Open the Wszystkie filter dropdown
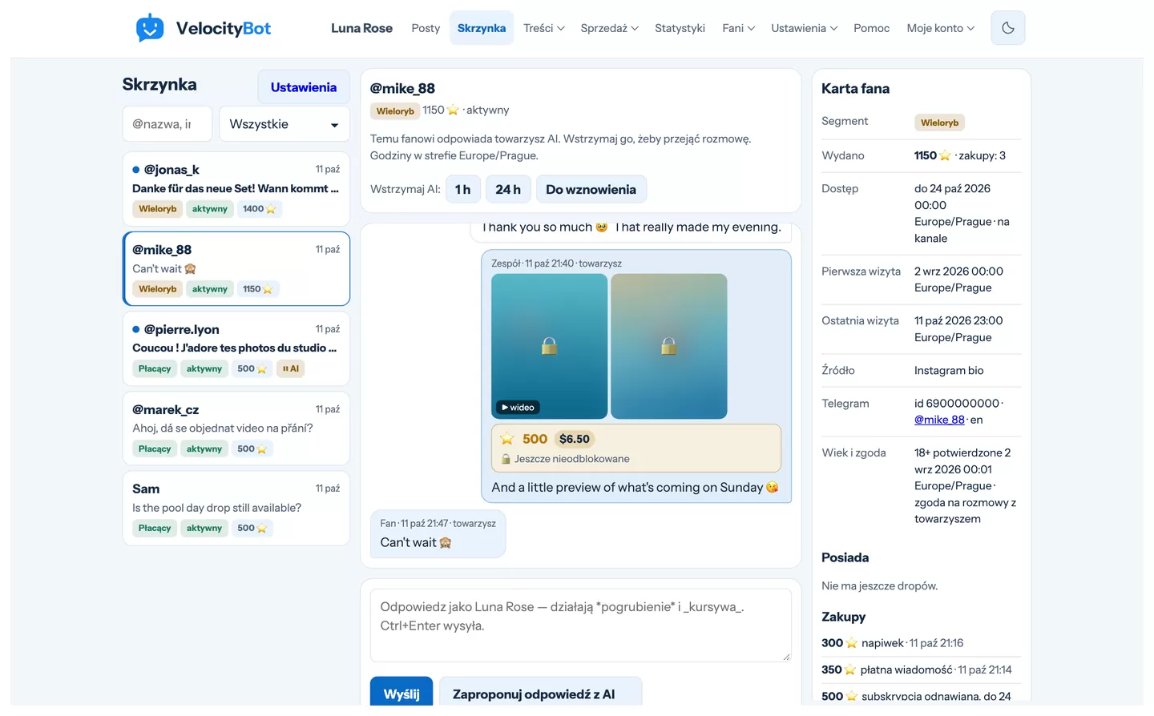Image resolution: width=1154 pixels, height=716 pixels. click(x=284, y=124)
